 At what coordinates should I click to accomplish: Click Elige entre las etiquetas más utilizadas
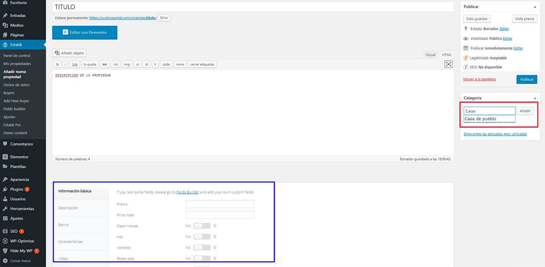pyautogui.click(x=495, y=134)
